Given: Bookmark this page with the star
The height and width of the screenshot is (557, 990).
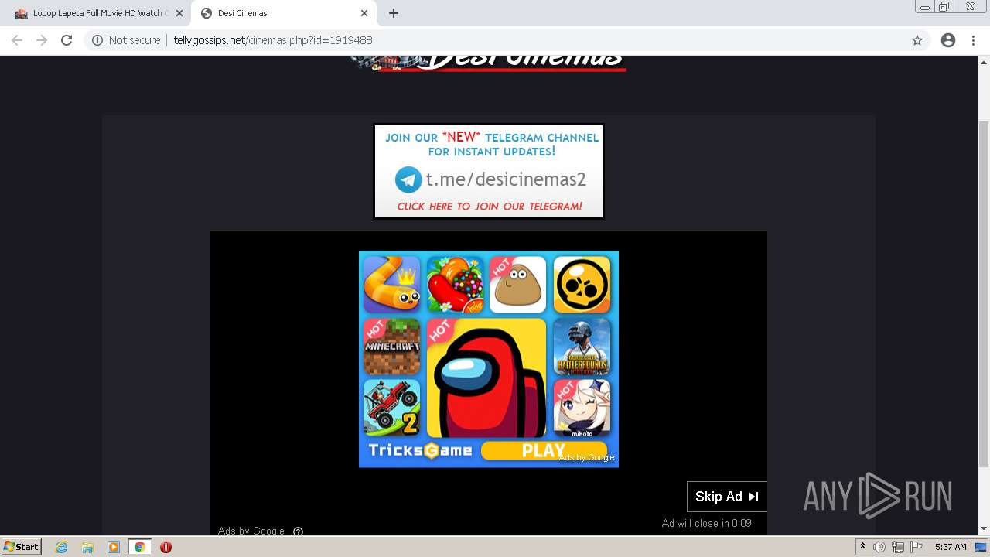Looking at the screenshot, I should coord(917,40).
